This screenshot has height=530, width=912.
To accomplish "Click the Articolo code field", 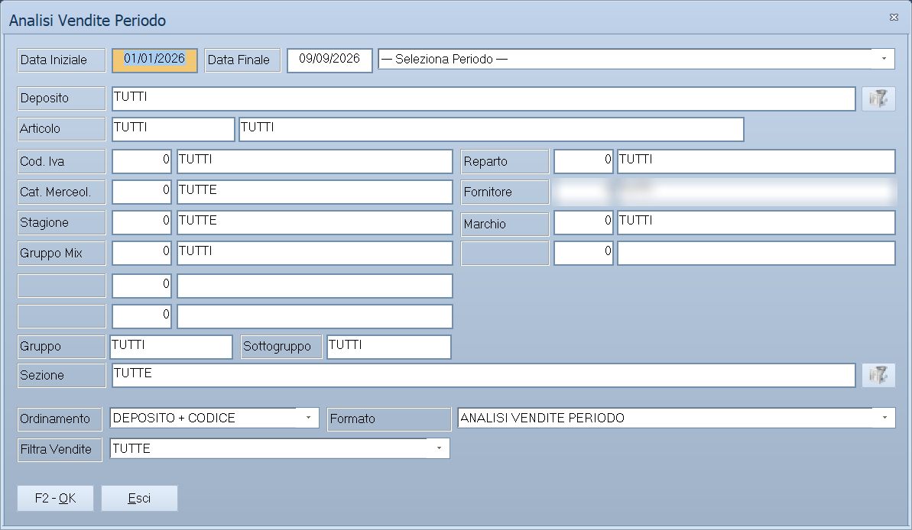I will (174, 129).
